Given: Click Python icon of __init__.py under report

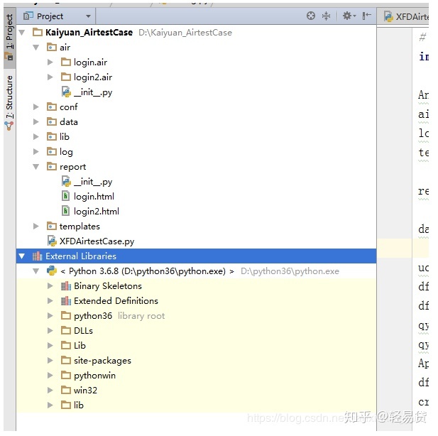Looking at the screenshot, I should coord(66,181).
